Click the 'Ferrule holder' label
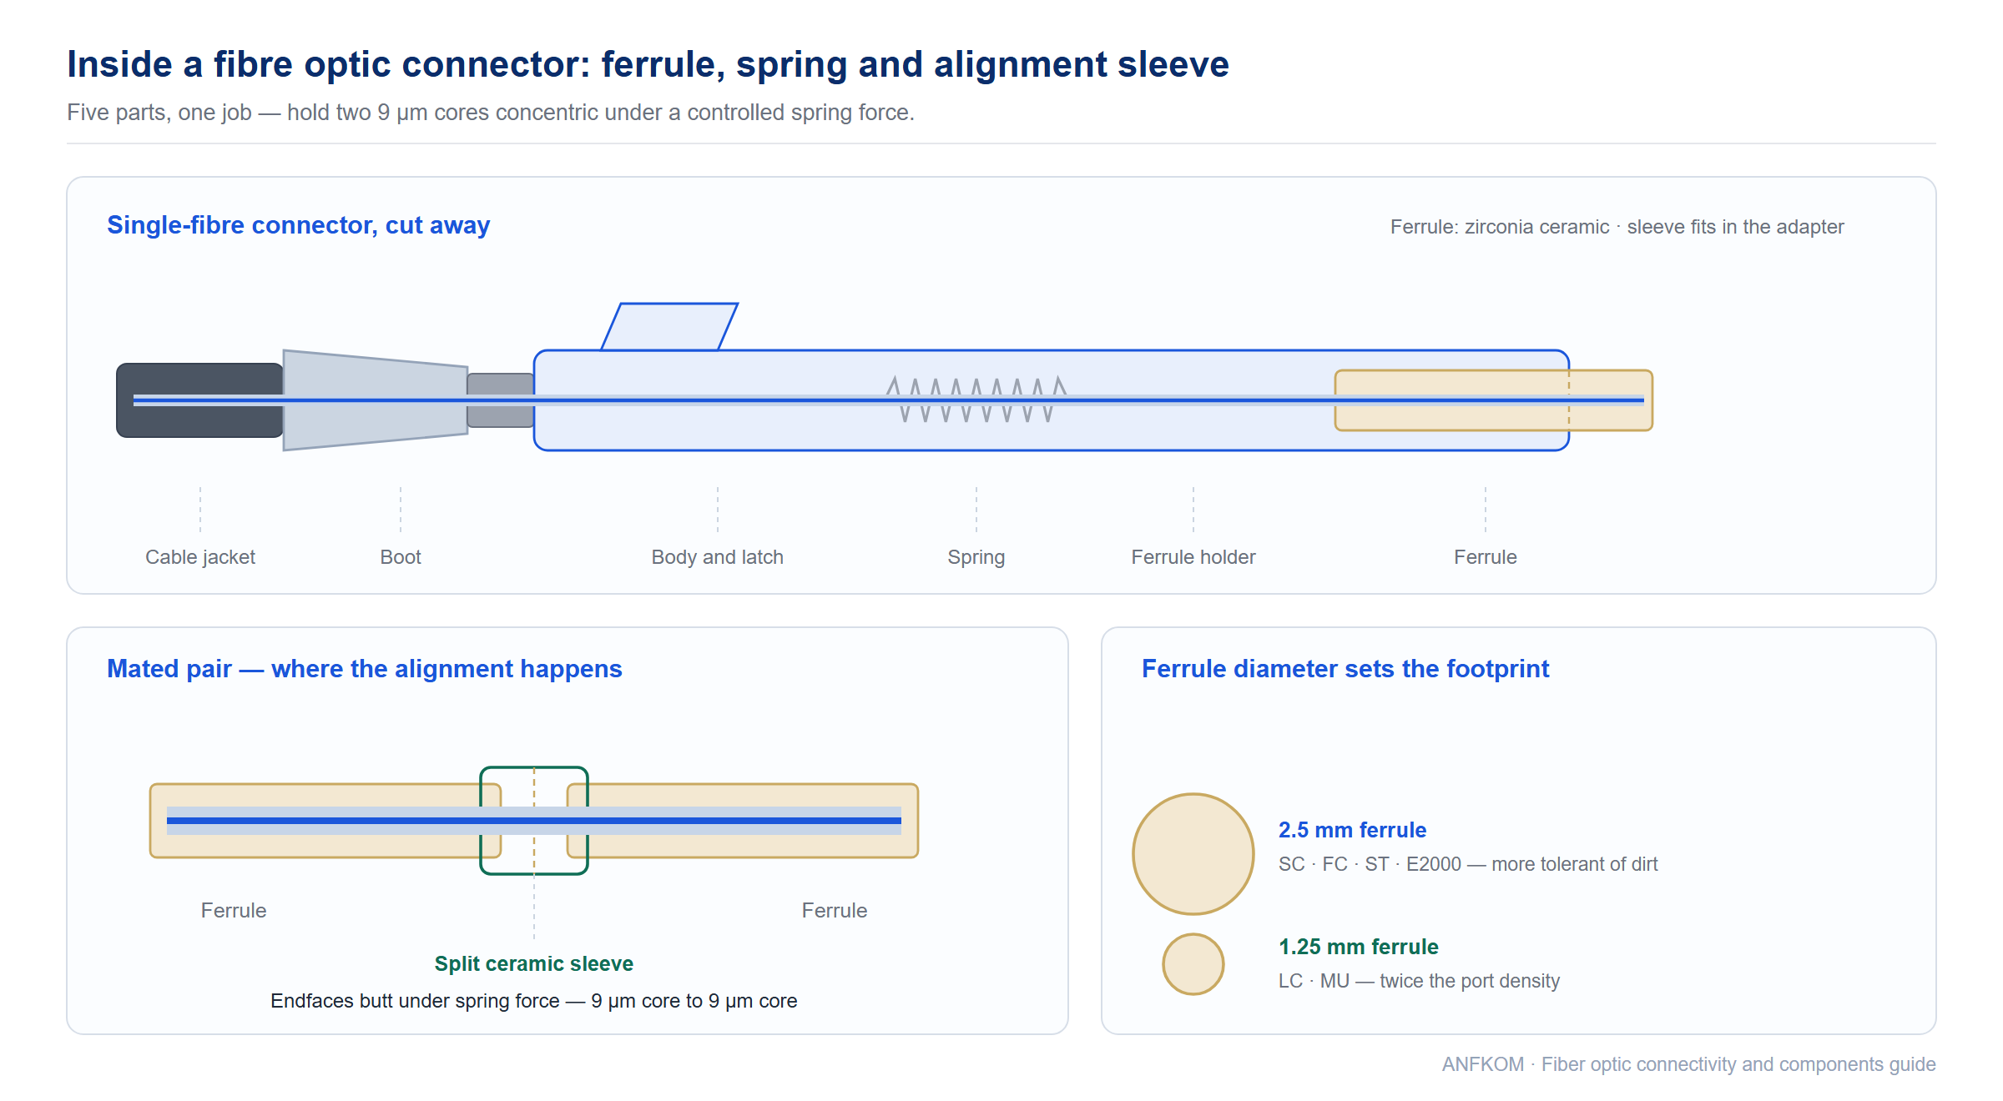 pos(1193,557)
